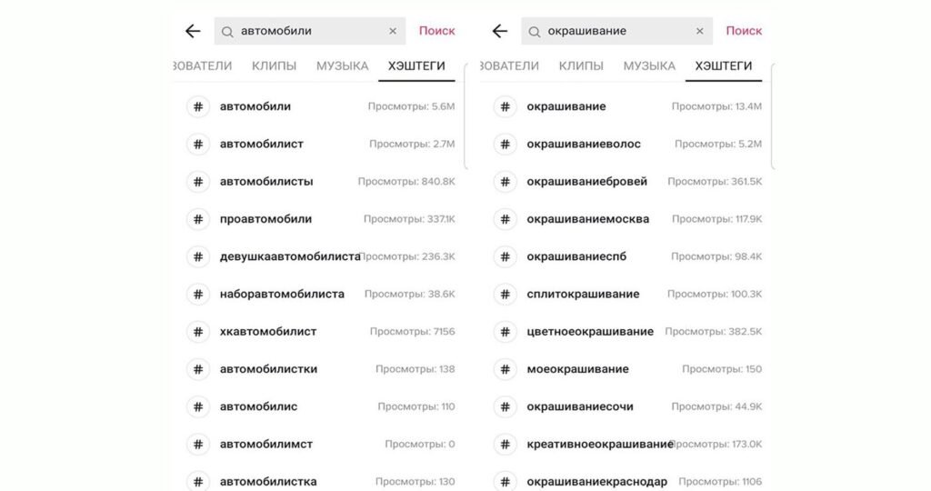Click the Поиск button for автомобили
Screen dimensions: 931x491
coord(436,31)
